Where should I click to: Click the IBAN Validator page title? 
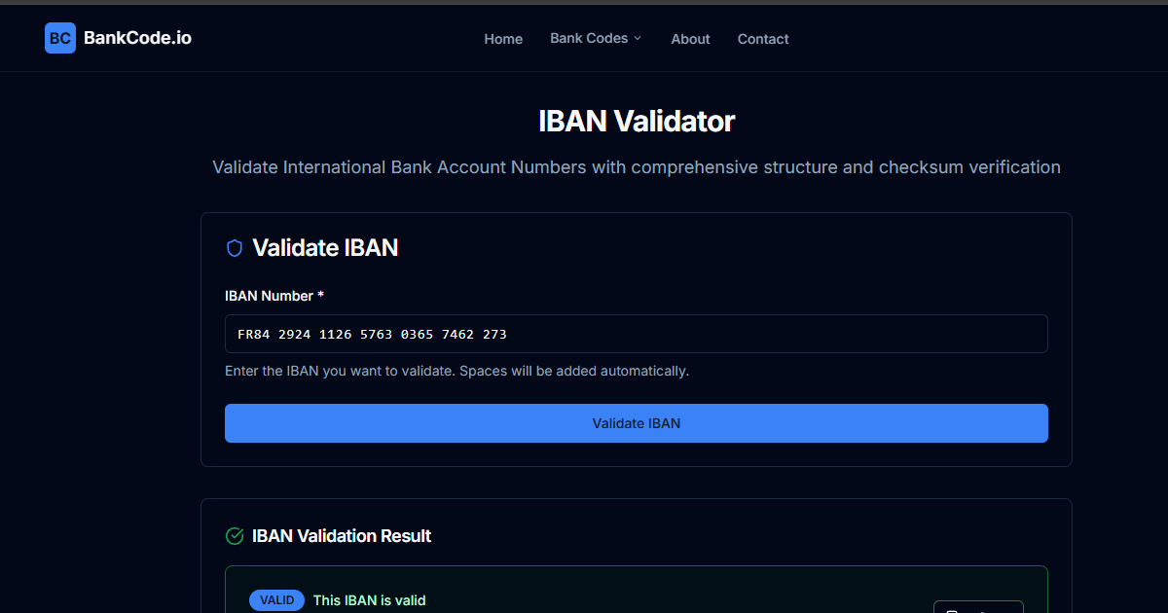(637, 121)
